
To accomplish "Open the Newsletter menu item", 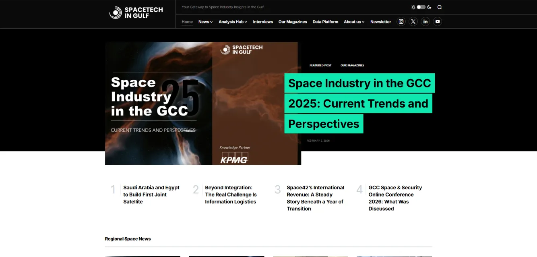I will click(x=380, y=22).
